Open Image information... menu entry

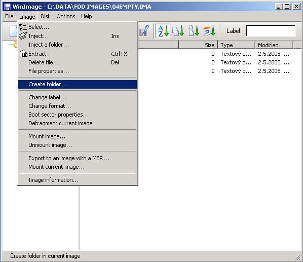pos(78,180)
